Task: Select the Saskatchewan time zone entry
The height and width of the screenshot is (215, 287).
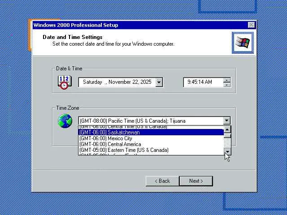Action: click(151, 132)
